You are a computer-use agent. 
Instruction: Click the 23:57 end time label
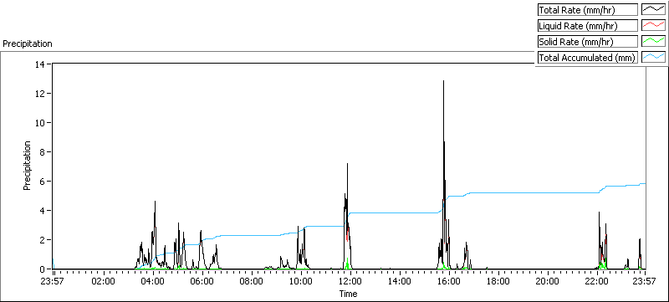click(644, 281)
